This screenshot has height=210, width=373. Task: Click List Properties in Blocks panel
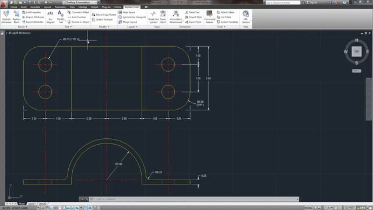pos(31,12)
